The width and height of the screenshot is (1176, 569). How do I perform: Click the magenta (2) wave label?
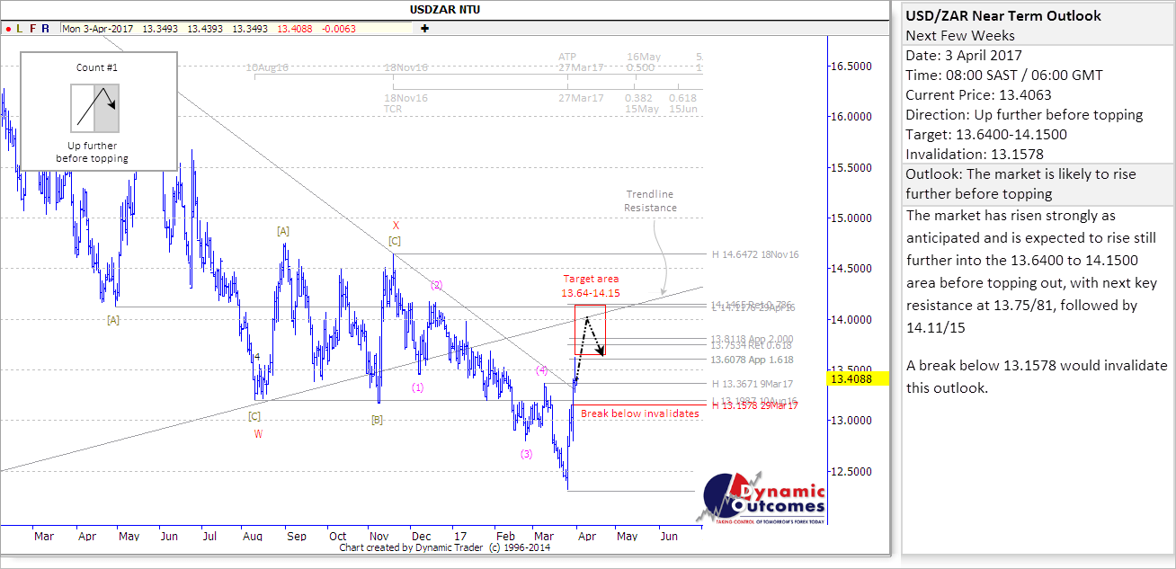436,285
